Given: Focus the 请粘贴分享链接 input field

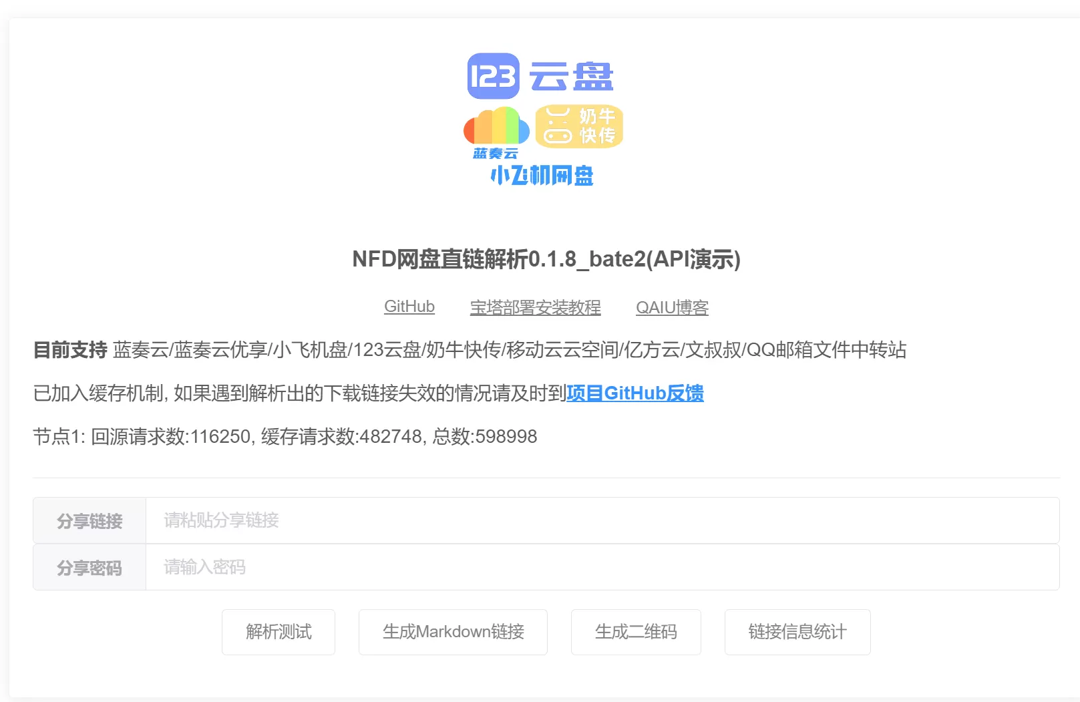Looking at the screenshot, I should coord(601,520).
